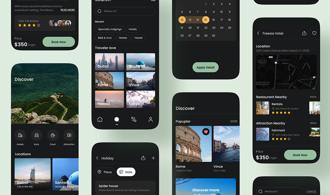Image resolution: width=330 pixels, height=195 pixels.
Task: Click More beside Restaurant Nearby
Action: click(313, 97)
